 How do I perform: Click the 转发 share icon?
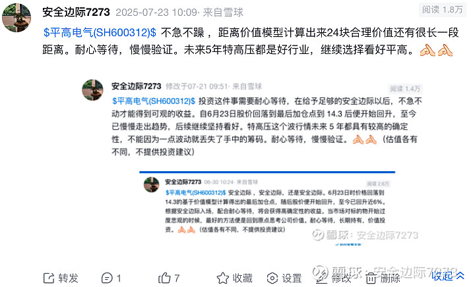(49, 278)
